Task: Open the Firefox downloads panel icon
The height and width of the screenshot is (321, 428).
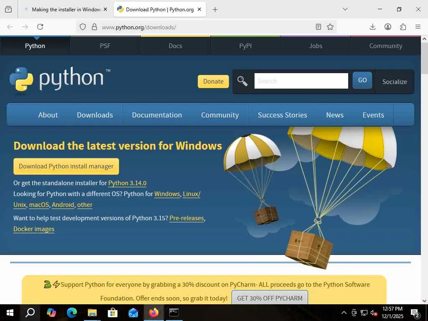Action: click(x=372, y=27)
